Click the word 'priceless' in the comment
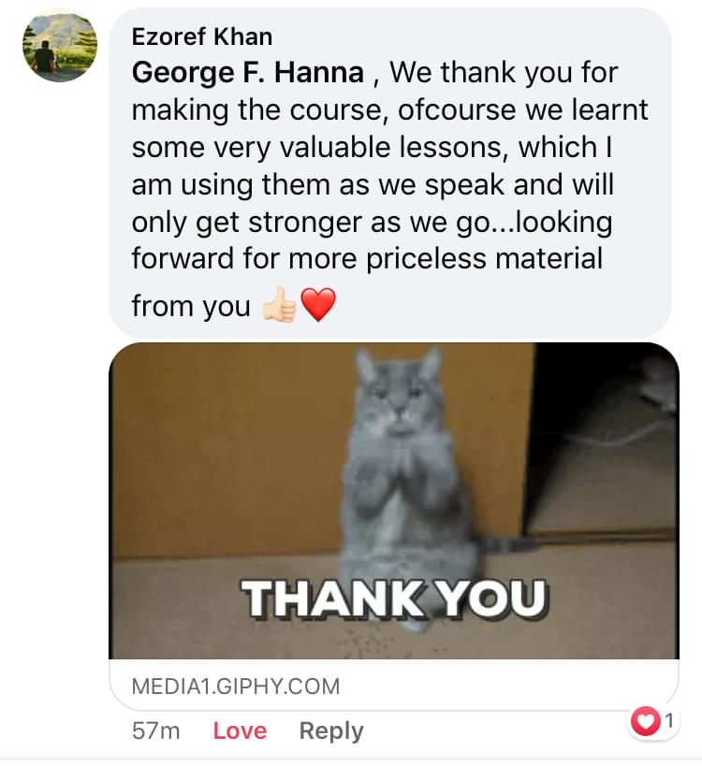 pyautogui.click(x=426, y=258)
